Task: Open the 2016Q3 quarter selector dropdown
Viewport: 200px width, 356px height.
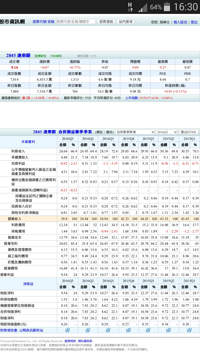Action: coord(166,132)
